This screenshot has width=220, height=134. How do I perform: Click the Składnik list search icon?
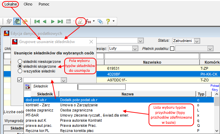tap(27, 87)
